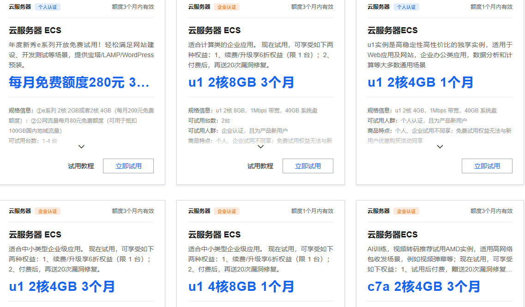
Task: Click the u1实例是高稳定性 description paragraph
Action: click(x=440, y=55)
